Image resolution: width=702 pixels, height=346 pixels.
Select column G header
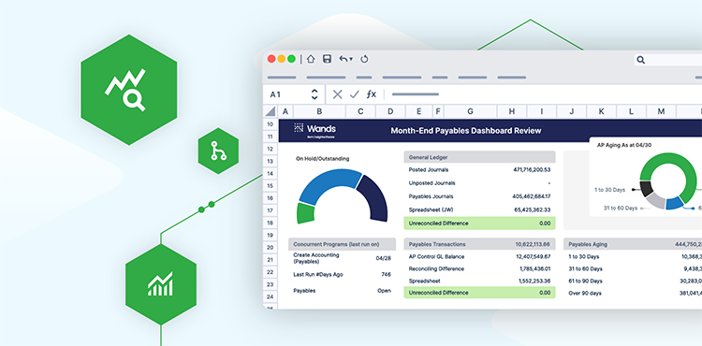470,111
